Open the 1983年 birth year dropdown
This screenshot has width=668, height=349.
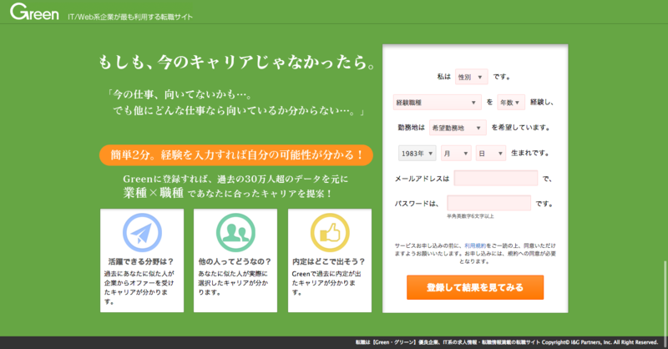(x=417, y=153)
